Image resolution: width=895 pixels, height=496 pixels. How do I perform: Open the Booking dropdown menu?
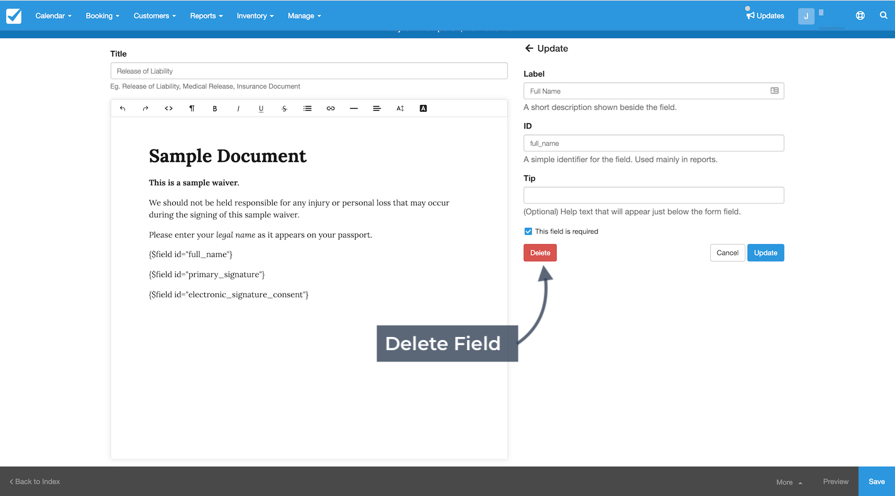pyautogui.click(x=102, y=16)
